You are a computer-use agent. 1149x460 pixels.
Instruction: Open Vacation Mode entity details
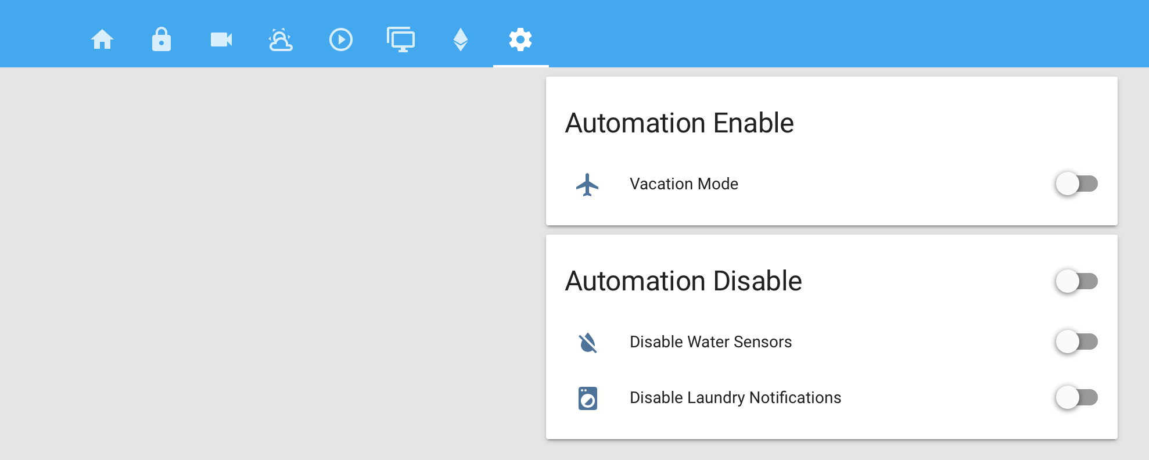(x=684, y=184)
